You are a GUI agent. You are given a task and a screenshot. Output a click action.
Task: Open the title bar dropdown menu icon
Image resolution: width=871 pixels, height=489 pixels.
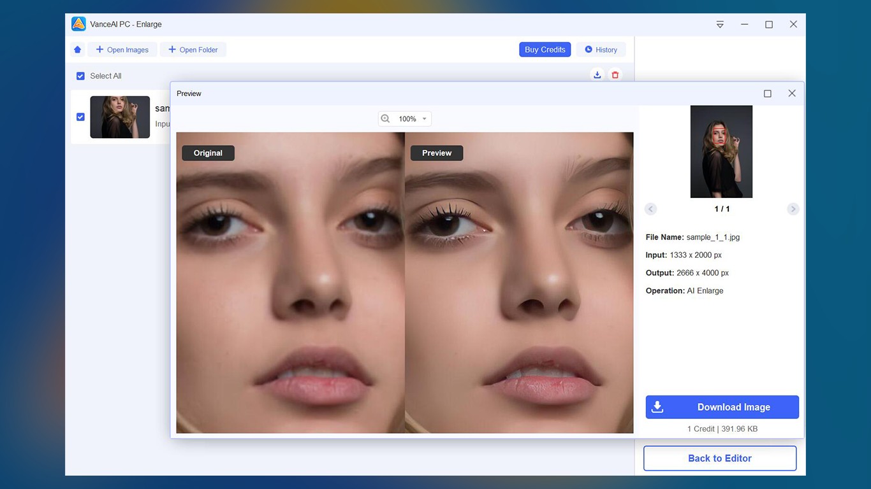[x=720, y=24]
